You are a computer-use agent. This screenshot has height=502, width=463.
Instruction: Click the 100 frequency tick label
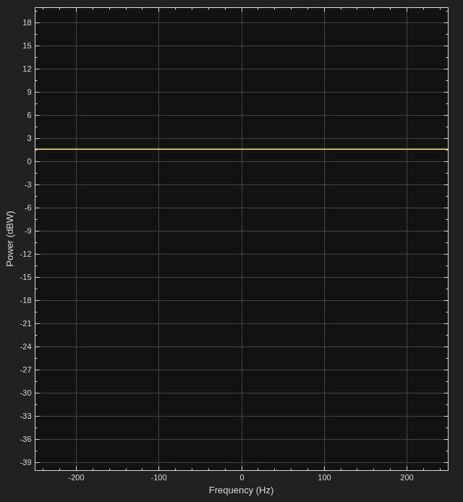coord(324,477)
